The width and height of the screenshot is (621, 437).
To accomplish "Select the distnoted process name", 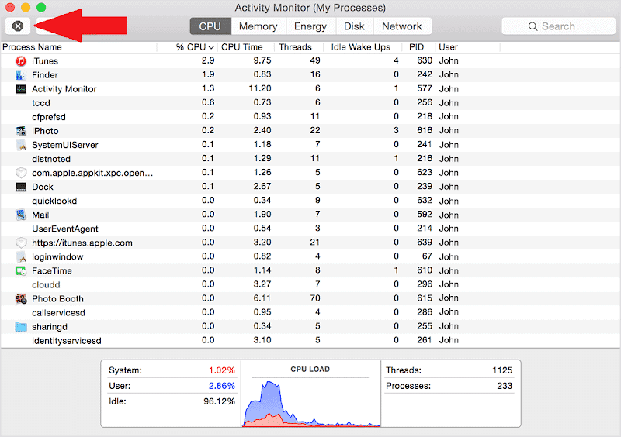I will (x=51, y=159).
